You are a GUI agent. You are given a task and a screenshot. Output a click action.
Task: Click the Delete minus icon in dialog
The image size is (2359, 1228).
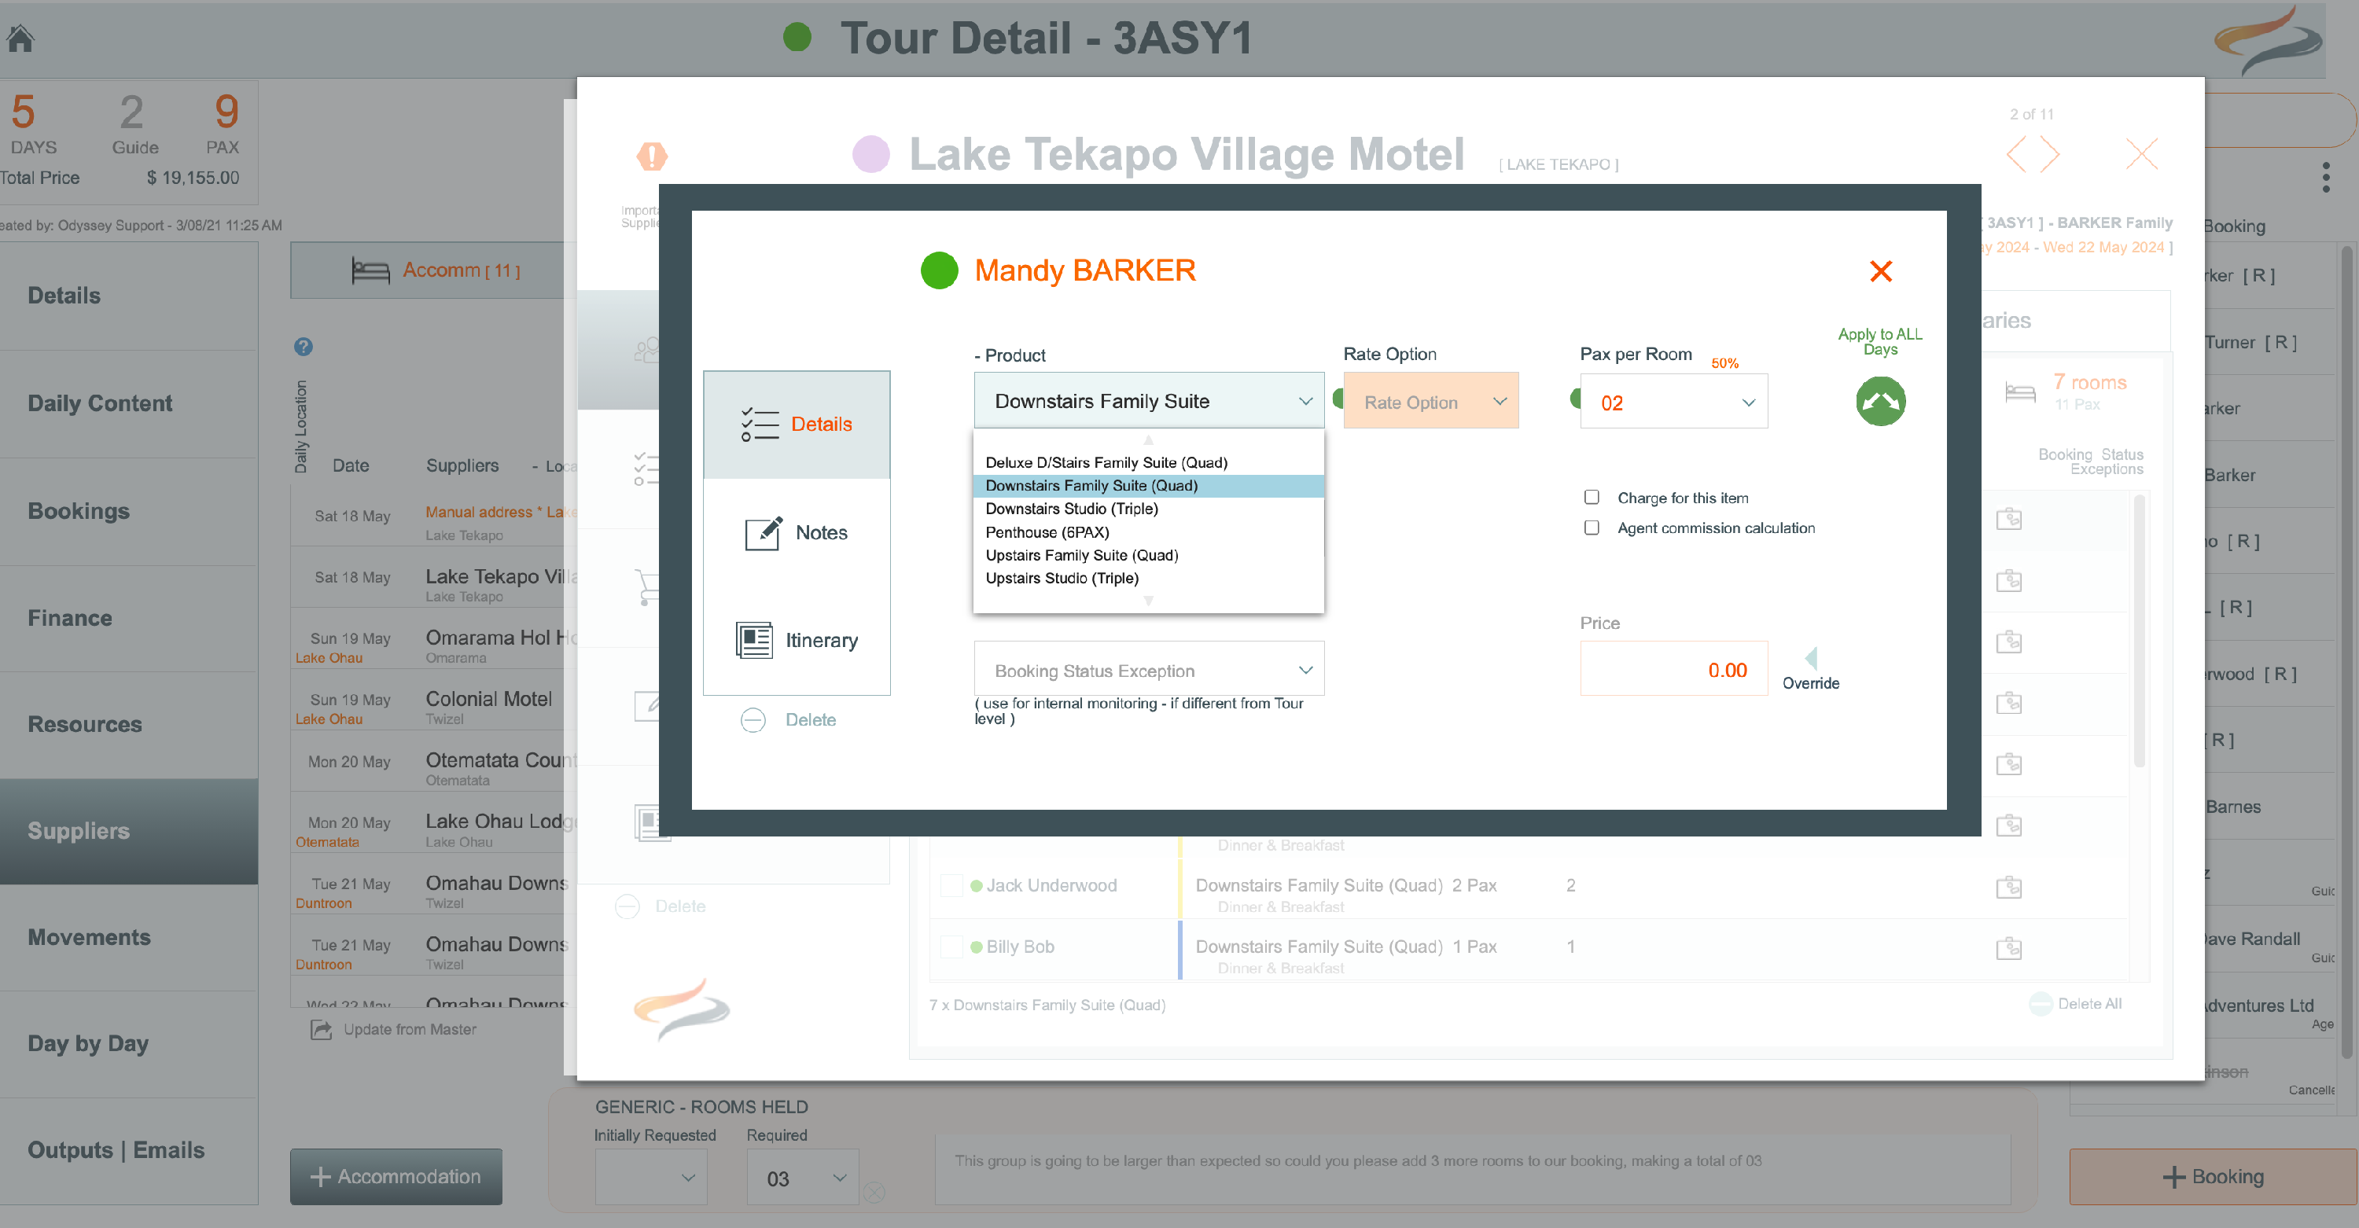coord(753,720)
